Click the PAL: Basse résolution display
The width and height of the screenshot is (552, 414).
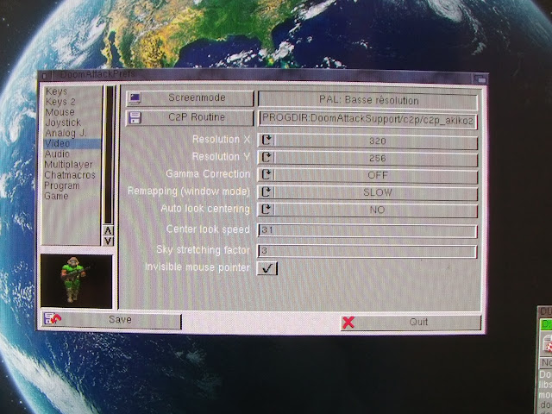[x=368, y=100]
